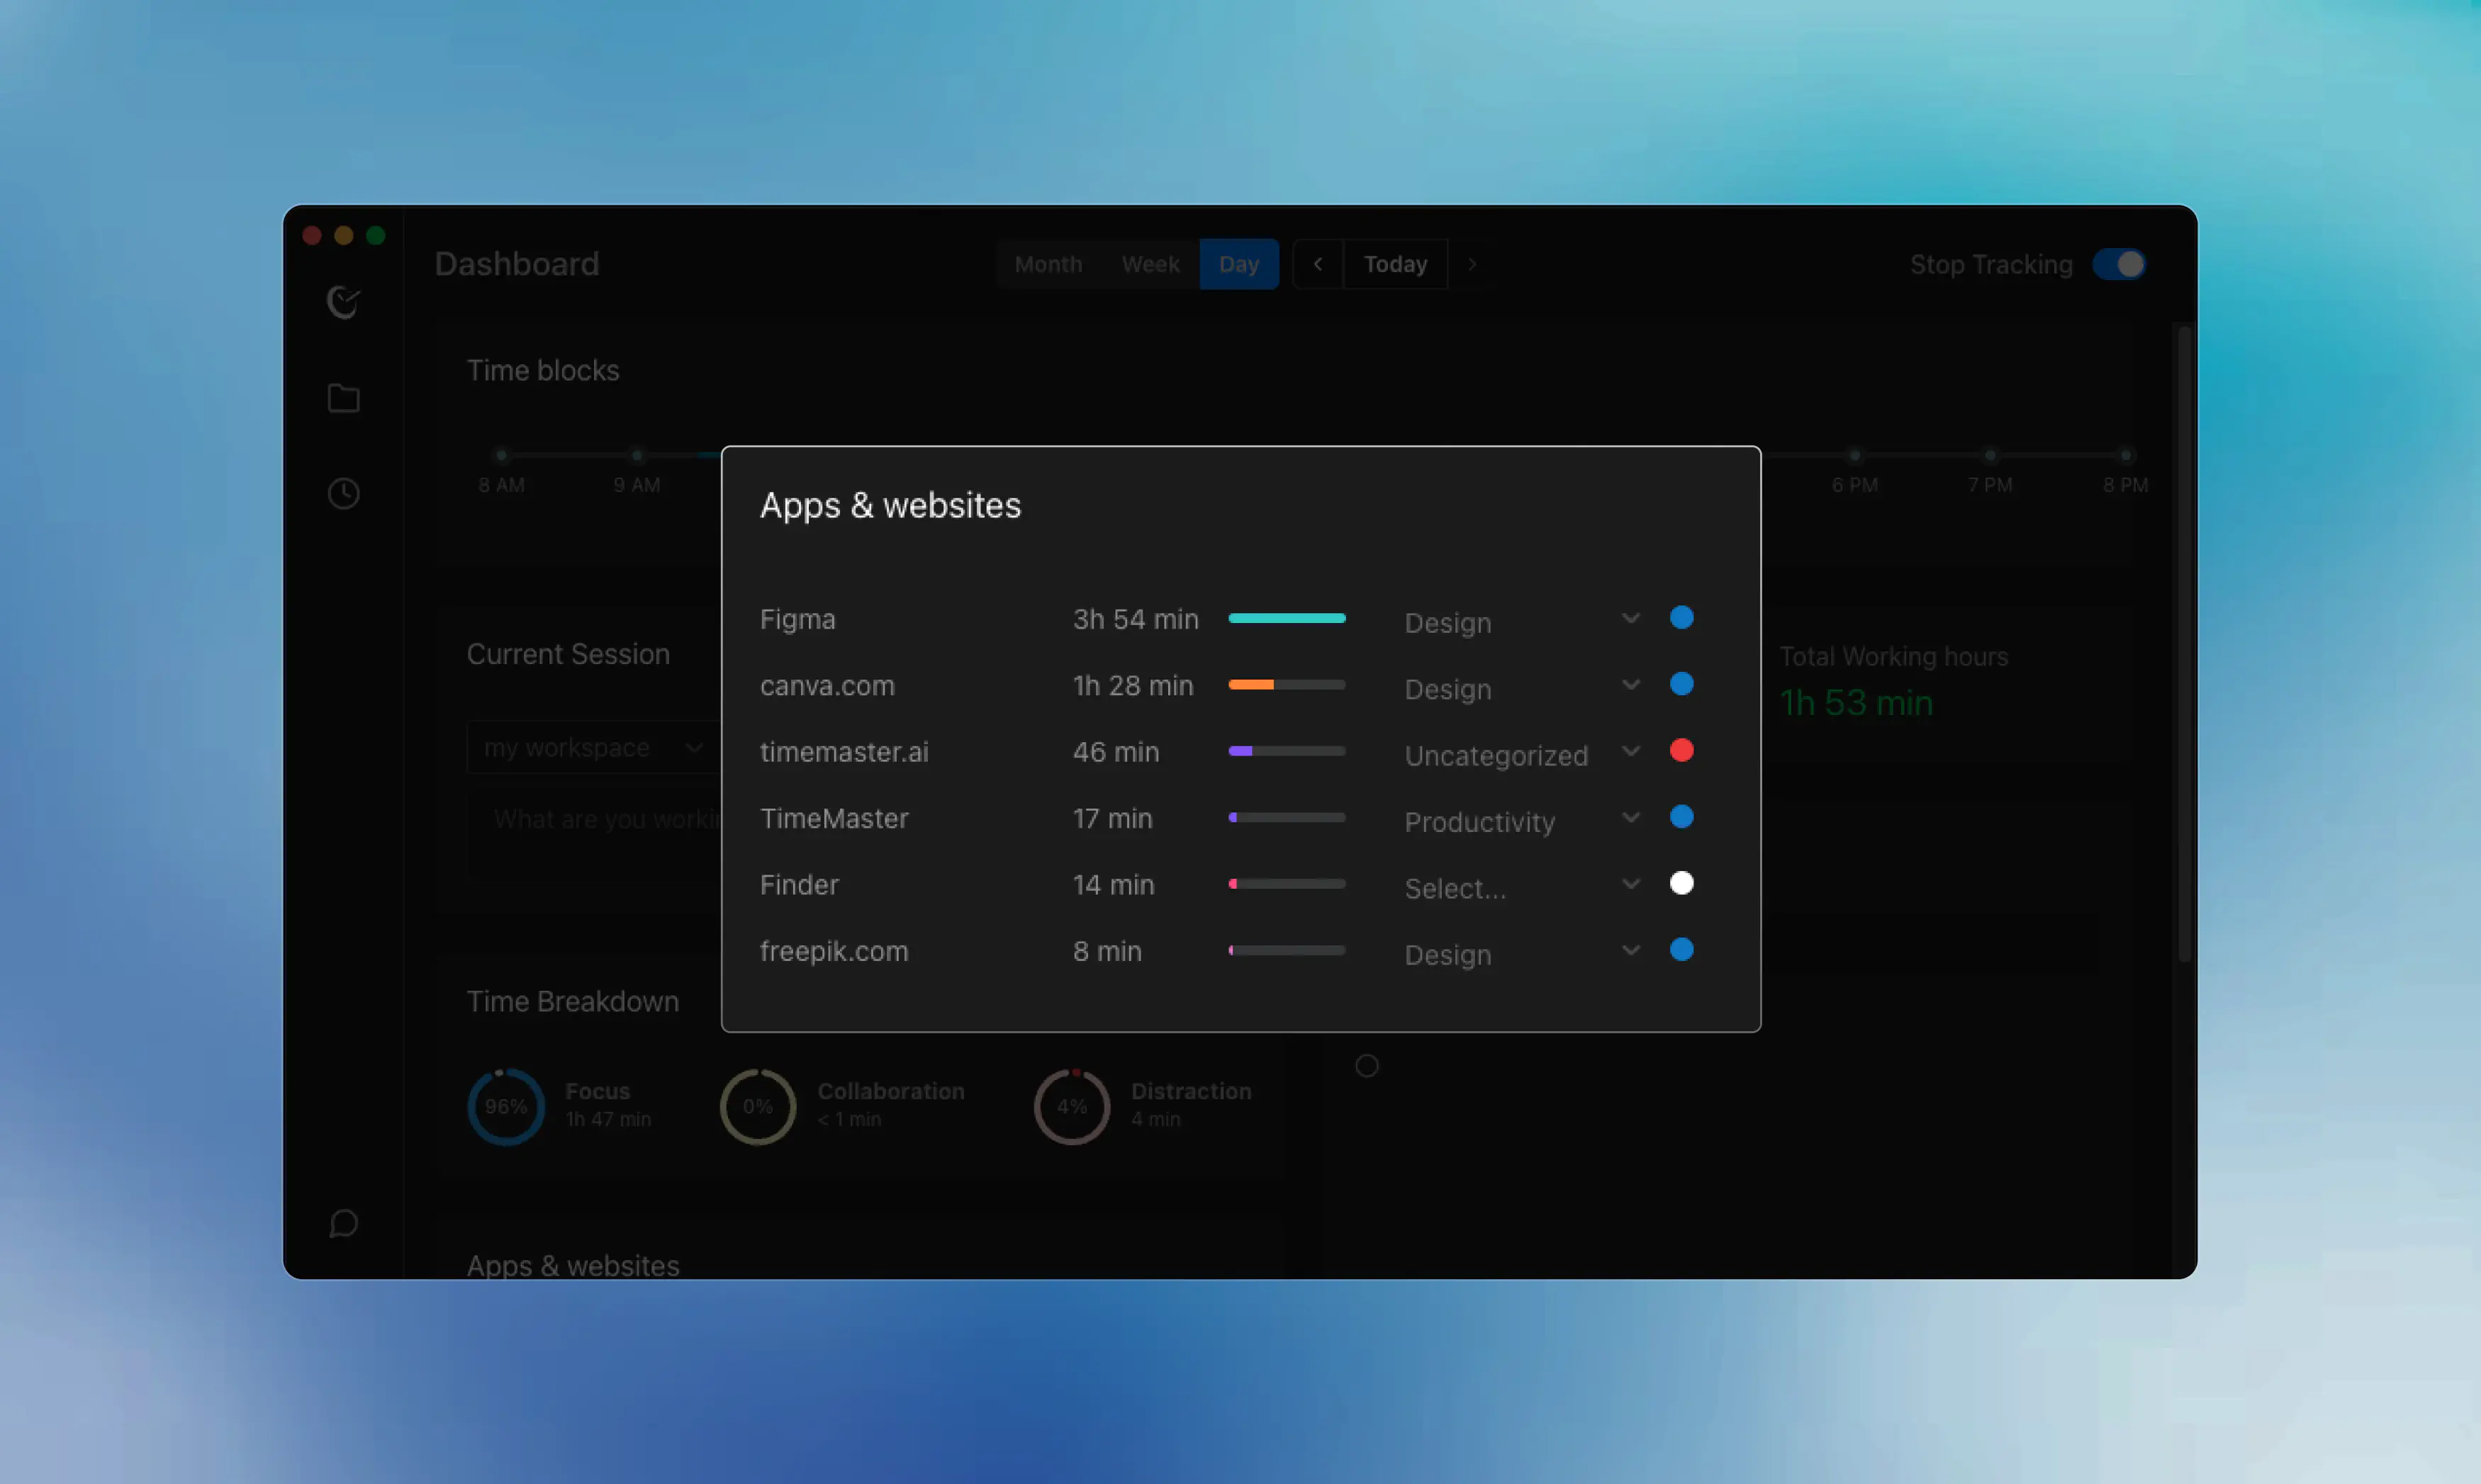The height and width of the screenshot is (1484, 2481).
Task: Click the timemaster.ai purple usage bar
Action: 1286,751
